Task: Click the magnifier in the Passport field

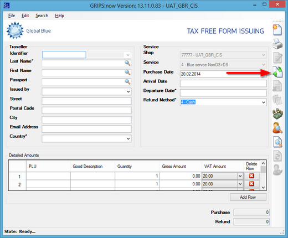Action: (x=127, y=82)
